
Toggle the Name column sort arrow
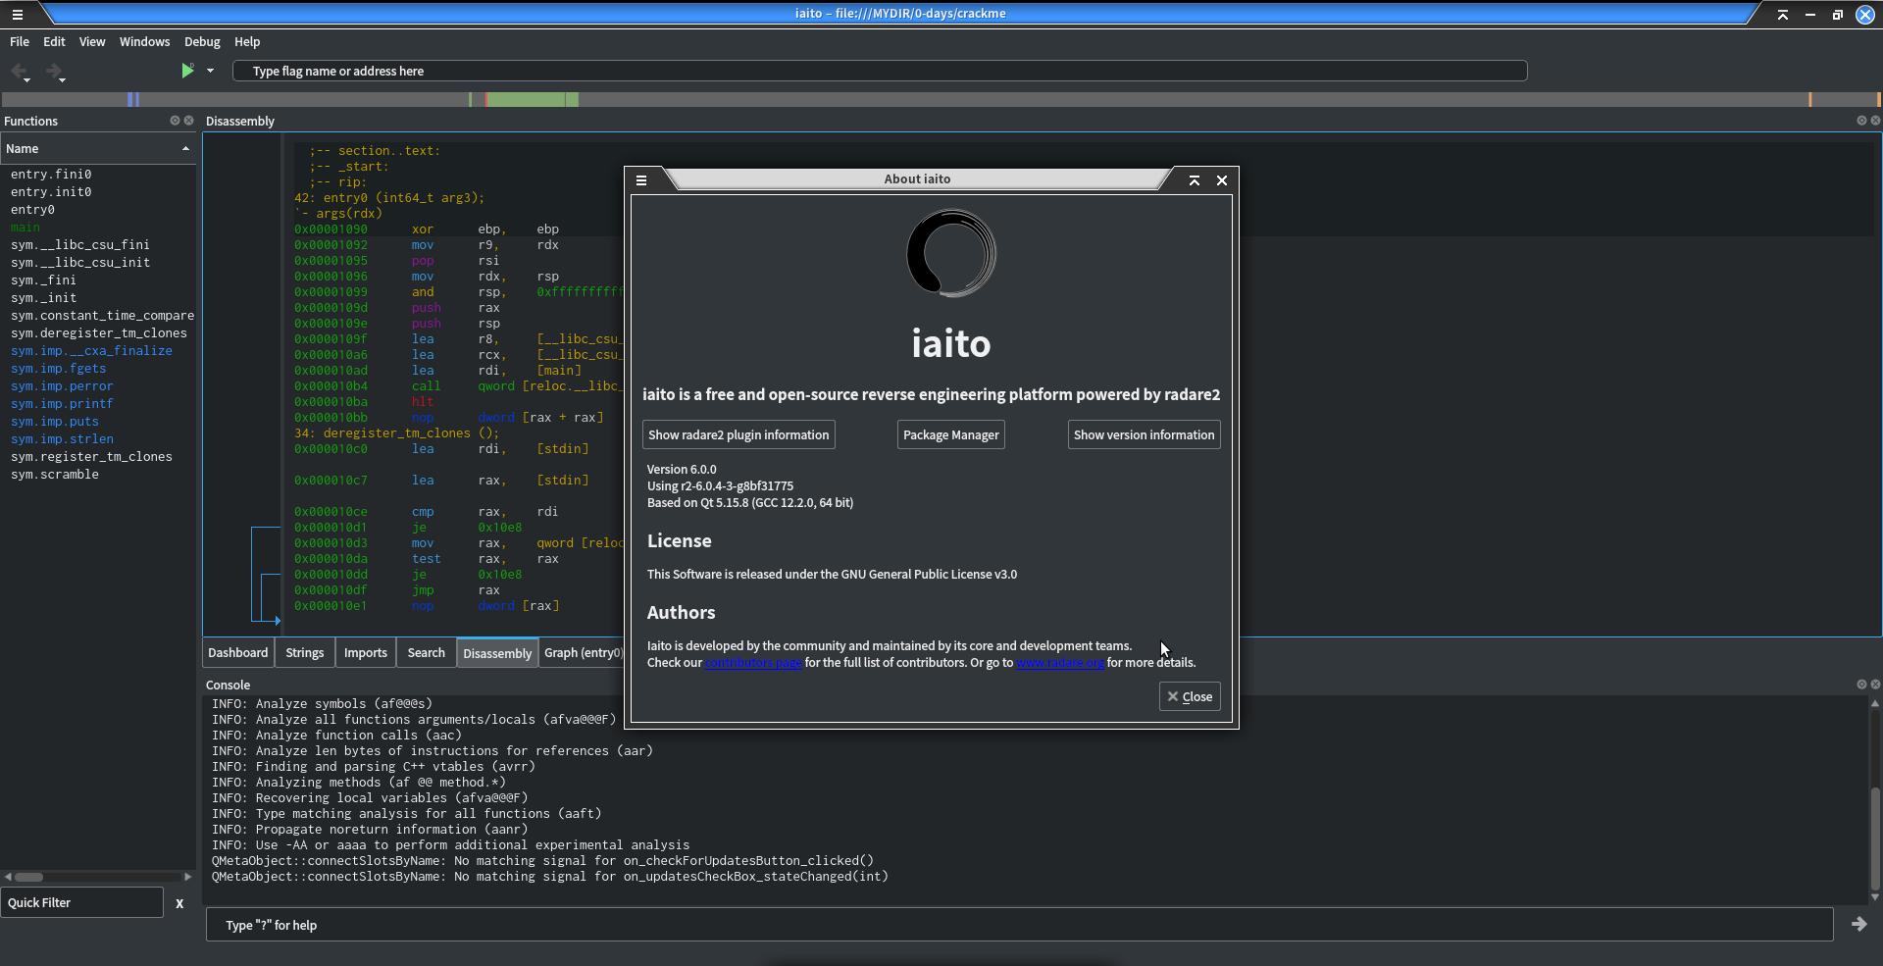pos(185,149)
